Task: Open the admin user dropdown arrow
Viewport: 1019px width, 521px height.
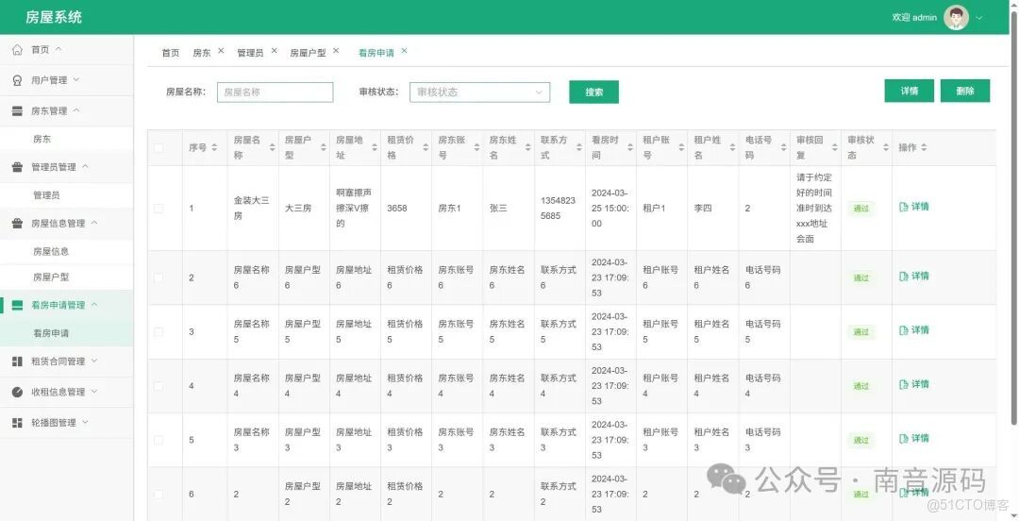Action: (978, 18)
